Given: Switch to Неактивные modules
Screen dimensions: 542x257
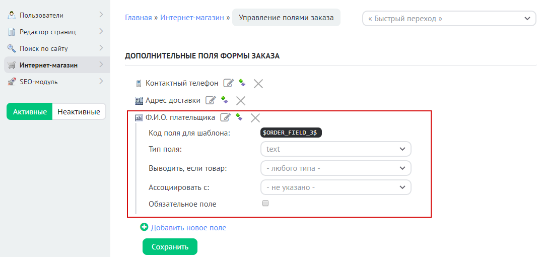Looking at the screenshot, I should (x=79, y=112).
